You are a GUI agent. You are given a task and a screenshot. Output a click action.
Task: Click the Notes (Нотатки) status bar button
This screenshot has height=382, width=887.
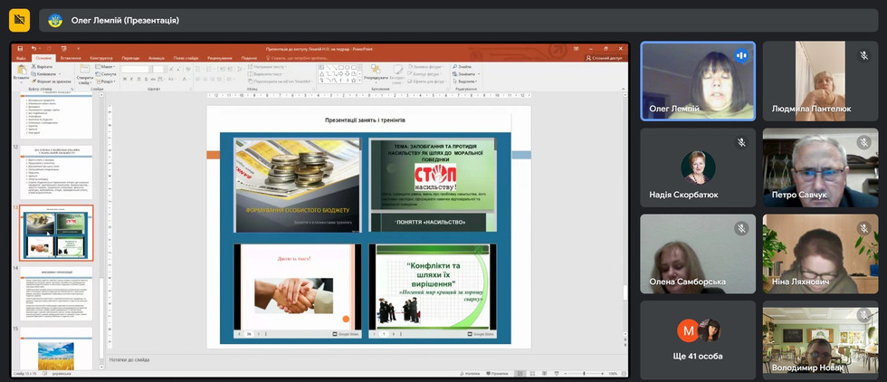(471, 374)
